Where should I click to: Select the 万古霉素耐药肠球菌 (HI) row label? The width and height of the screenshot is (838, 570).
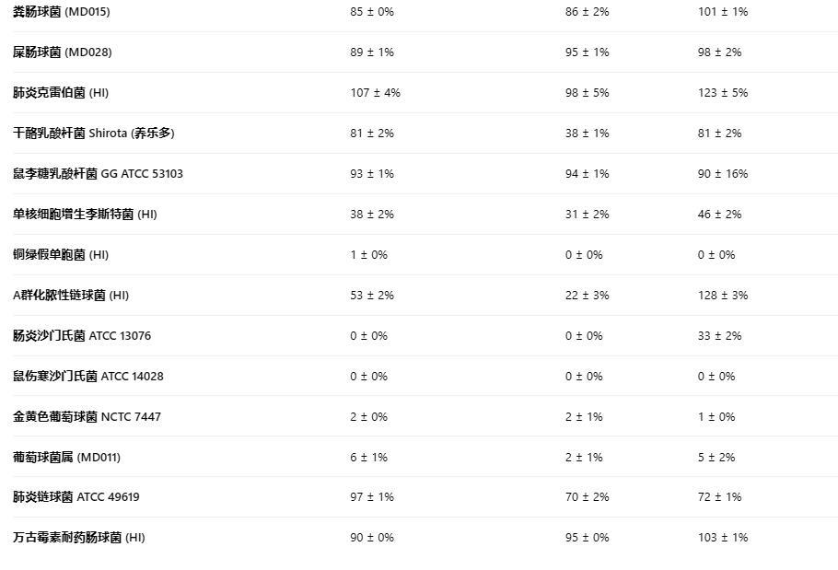point(78,538)
